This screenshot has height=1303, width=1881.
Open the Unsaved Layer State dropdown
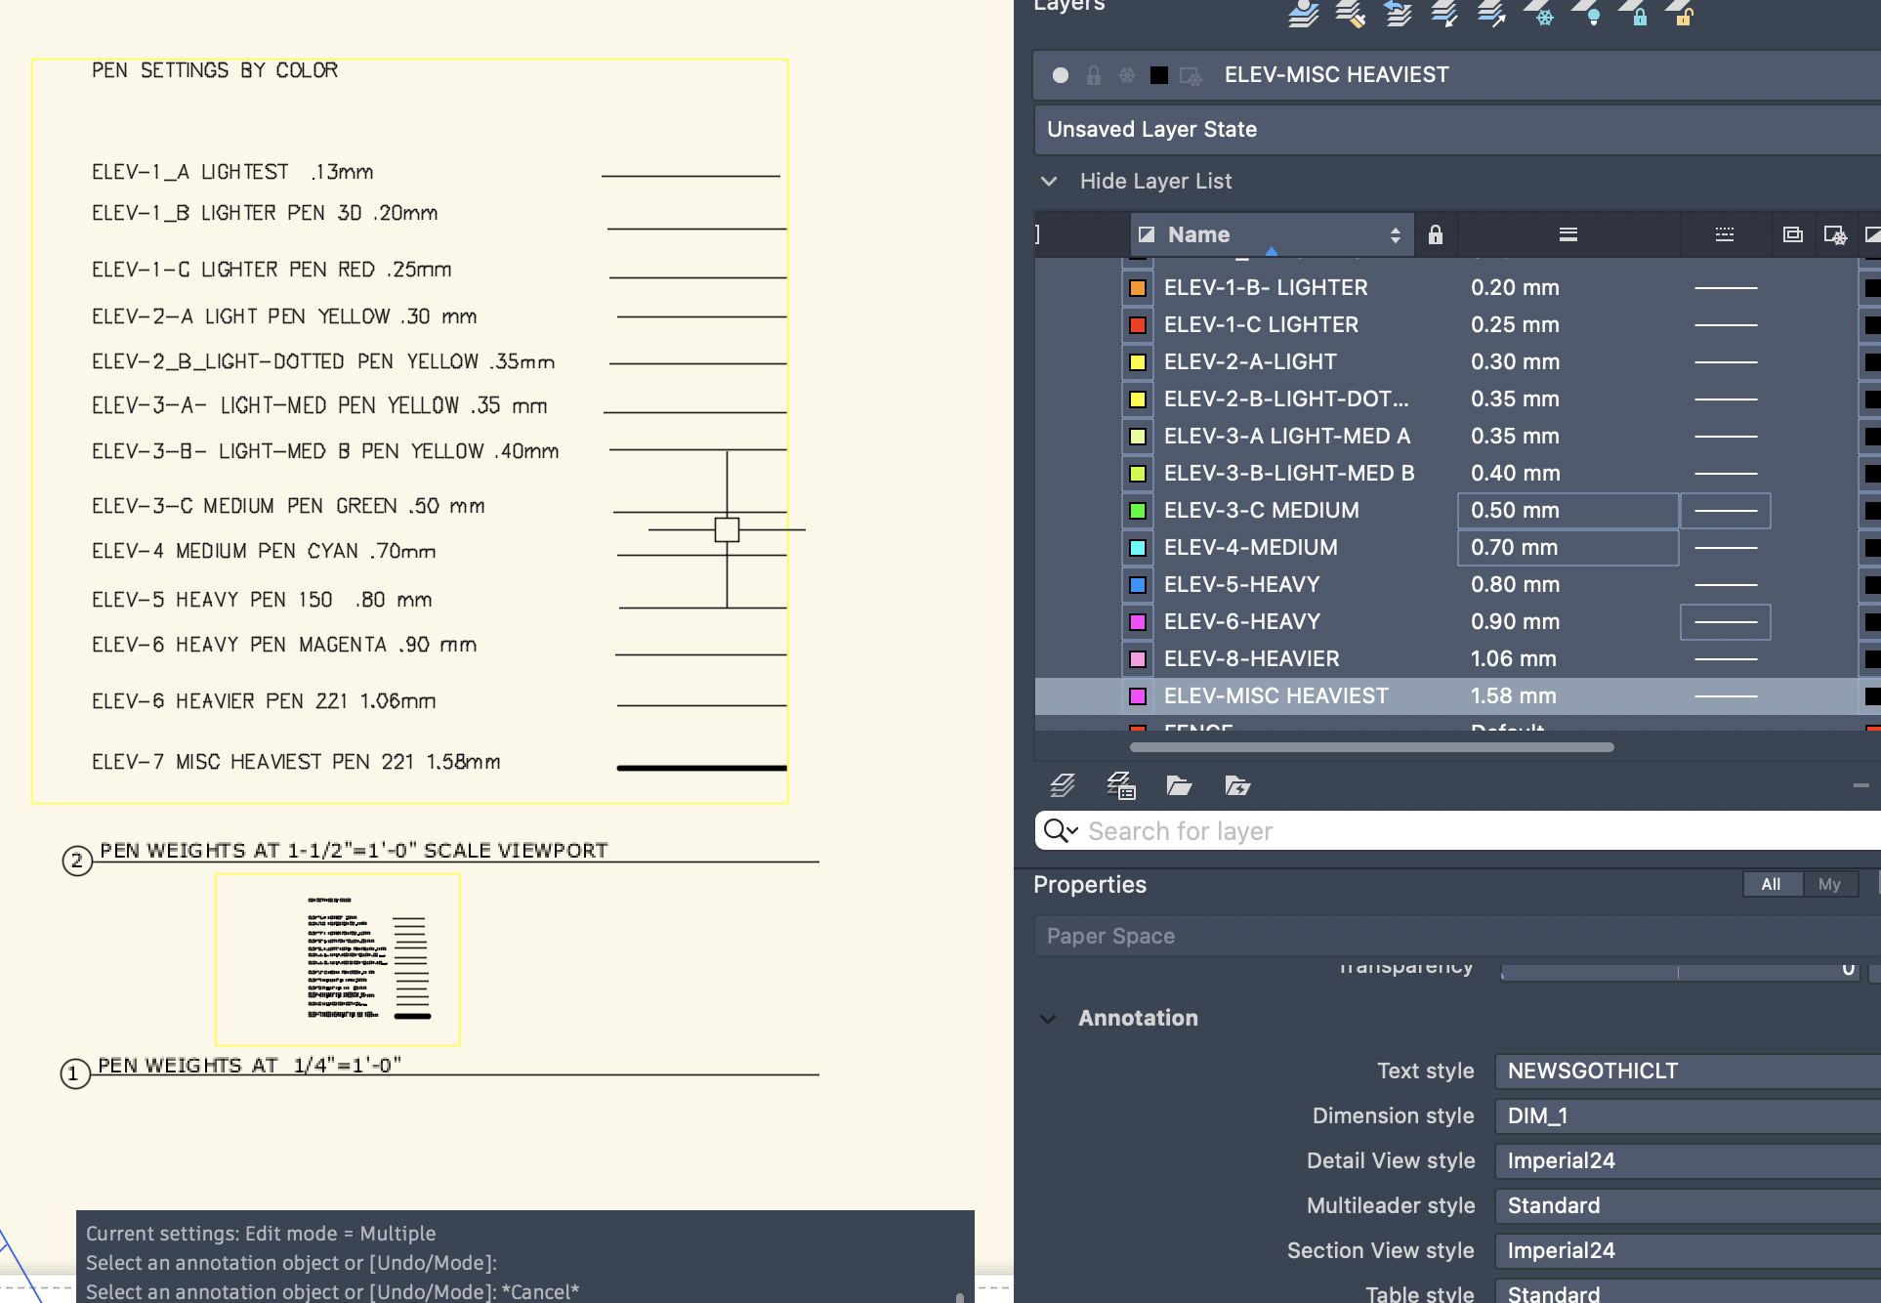1457,130
